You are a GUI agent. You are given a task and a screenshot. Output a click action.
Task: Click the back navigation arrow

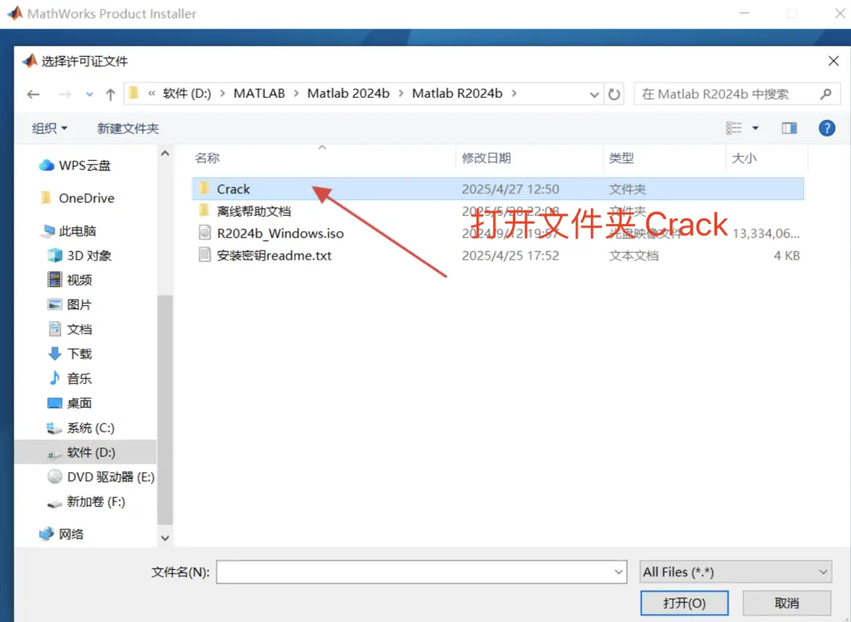pyautogui.click(x=34, y=95)
